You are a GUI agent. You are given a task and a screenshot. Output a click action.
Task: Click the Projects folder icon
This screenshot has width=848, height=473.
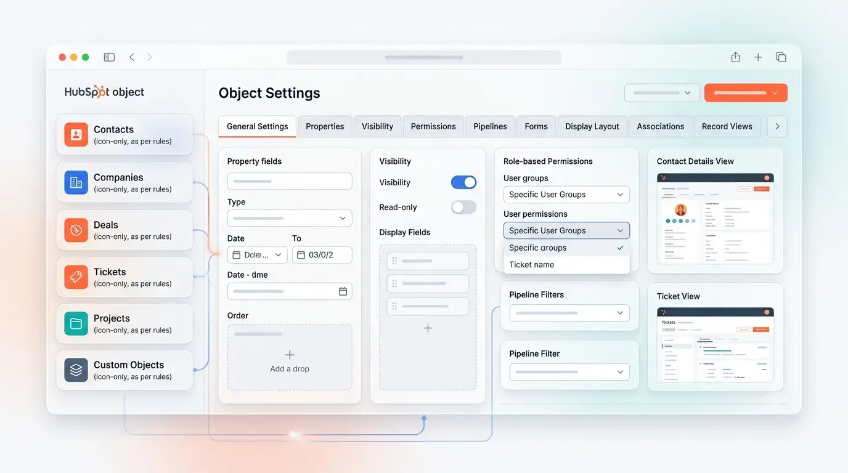point(76,323)
